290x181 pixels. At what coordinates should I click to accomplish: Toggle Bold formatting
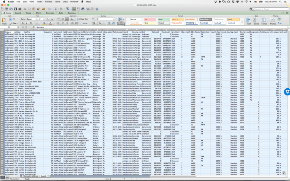click(22, 23)
